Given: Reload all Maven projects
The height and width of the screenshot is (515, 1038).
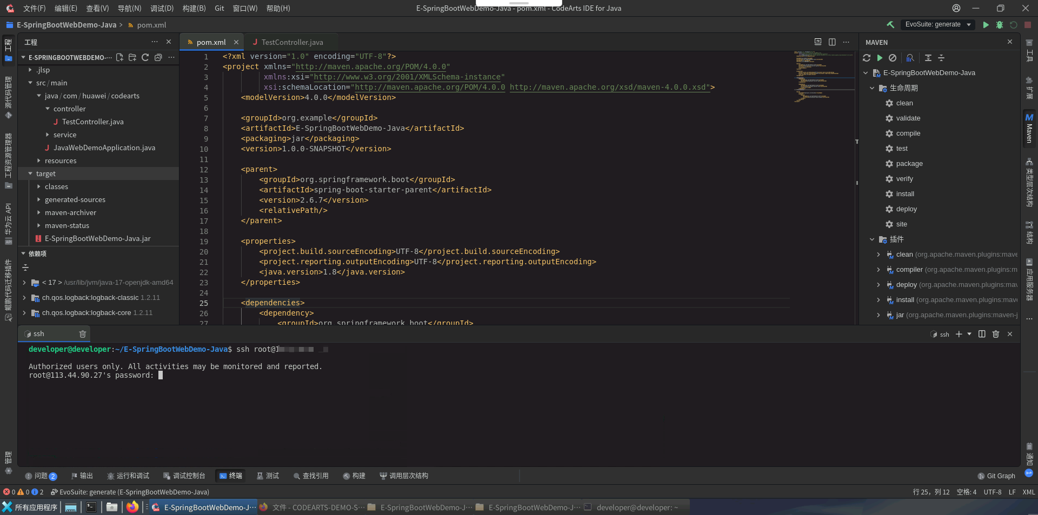Looking at the screenshot, I should (867, 58).
